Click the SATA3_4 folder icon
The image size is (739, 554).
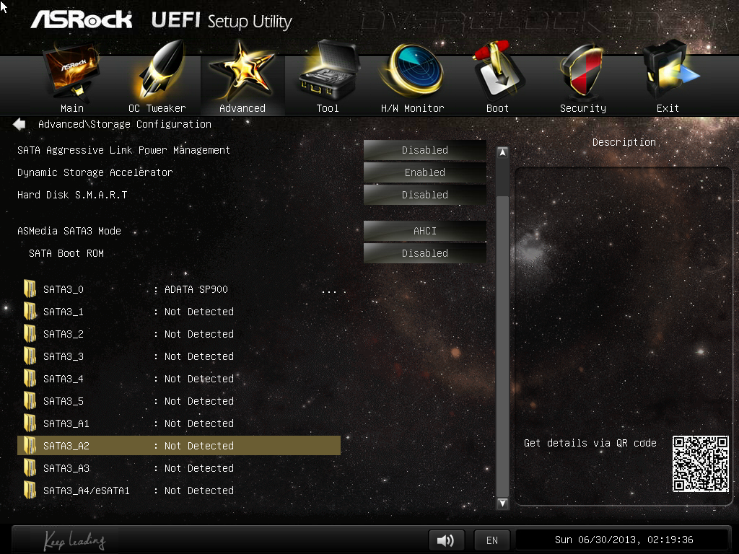[x=30, y=379]
